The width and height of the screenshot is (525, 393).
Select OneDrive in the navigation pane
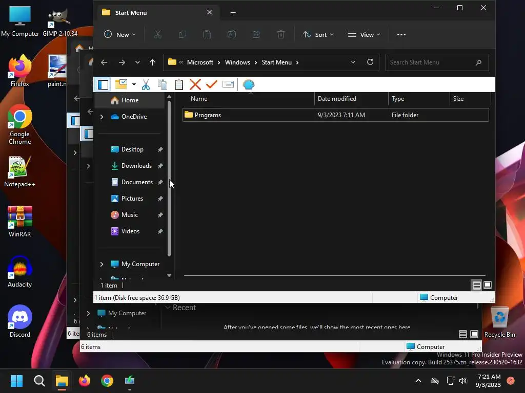[134, 117]
